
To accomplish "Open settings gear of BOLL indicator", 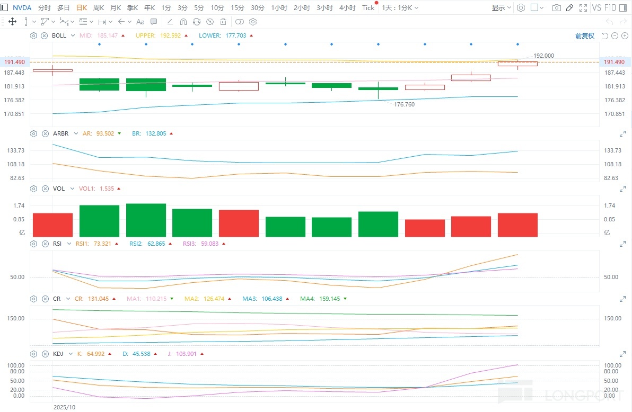I will (34, 36).
